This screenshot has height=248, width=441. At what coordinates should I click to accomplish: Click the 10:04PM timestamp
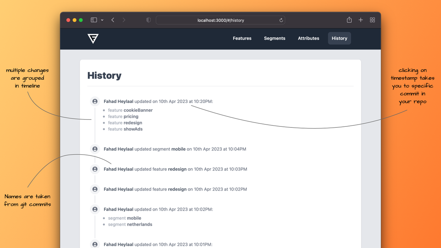pyautogui.click(x=219, y=149)
